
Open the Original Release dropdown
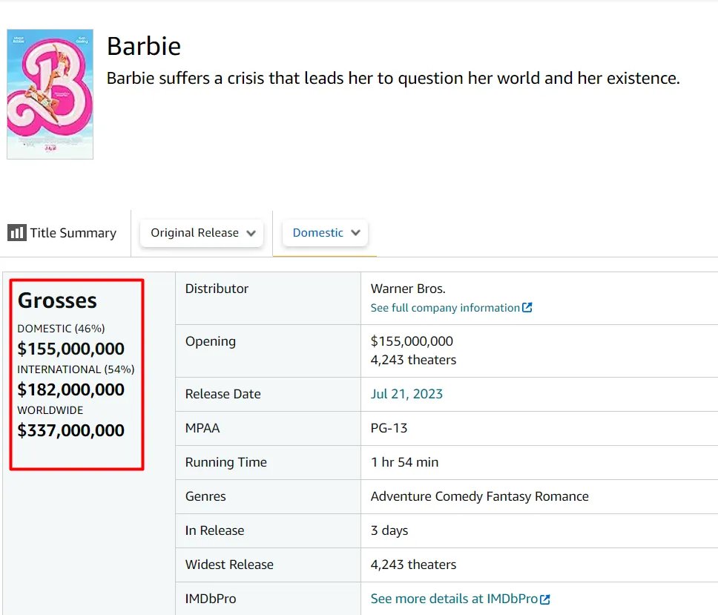click(x=201, y=233)
